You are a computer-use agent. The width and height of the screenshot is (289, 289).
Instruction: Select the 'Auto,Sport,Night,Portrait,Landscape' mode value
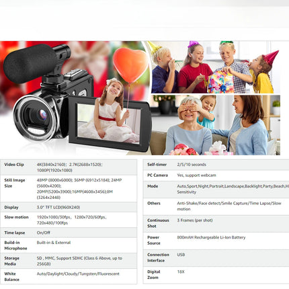pyautogui.click(x=210, y=186)
